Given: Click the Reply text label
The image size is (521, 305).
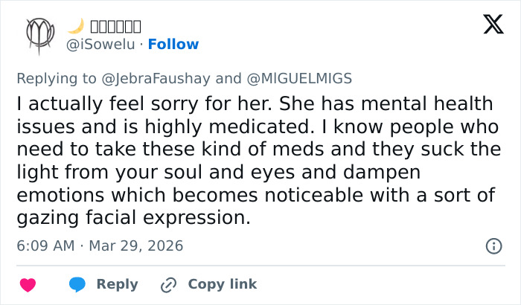Looking at the screenshot, I should coord(118,284).
